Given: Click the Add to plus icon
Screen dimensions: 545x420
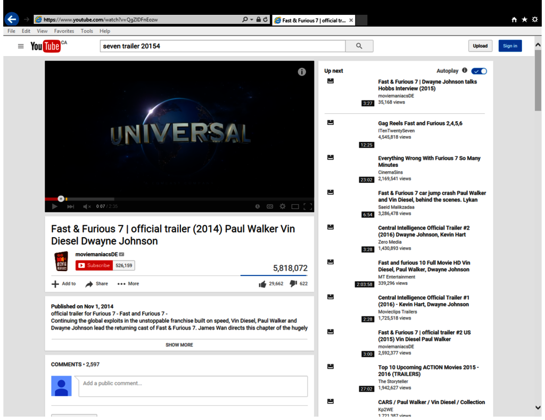Looking at the screenshot, I should tap(55, 284).
